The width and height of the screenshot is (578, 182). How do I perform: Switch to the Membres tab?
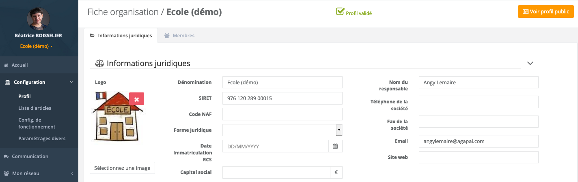pos(179,36)
